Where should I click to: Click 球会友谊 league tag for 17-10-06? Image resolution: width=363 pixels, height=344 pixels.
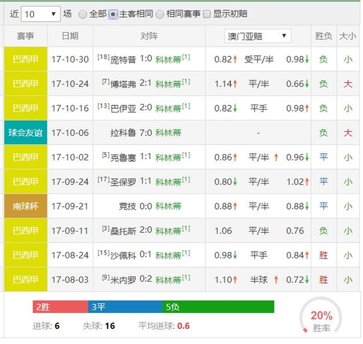click(x=25, y=133)
